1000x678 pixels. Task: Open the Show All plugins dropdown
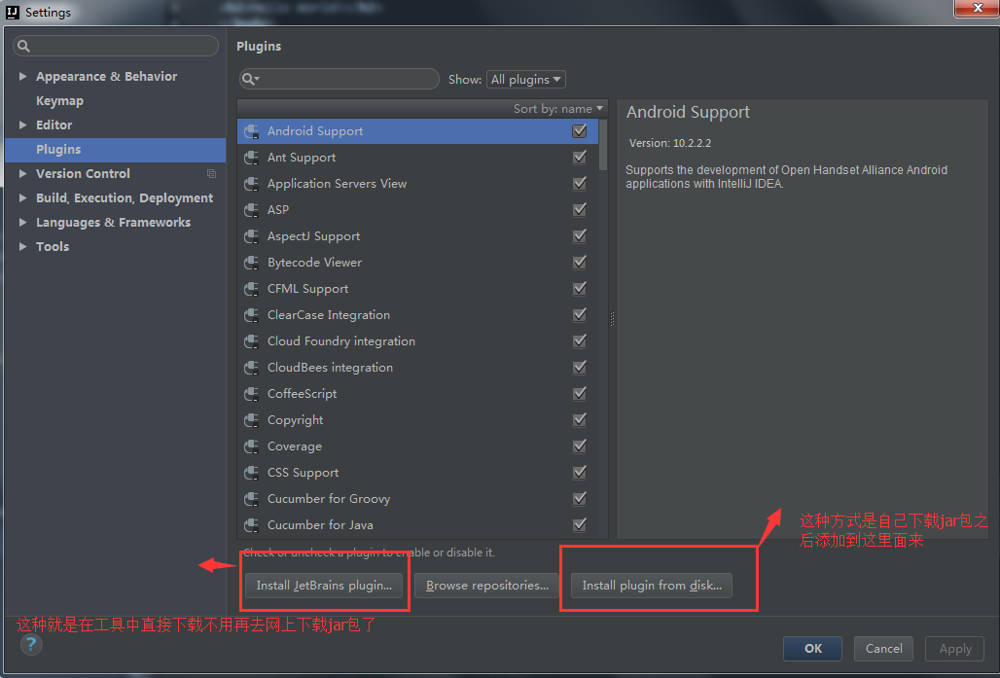(525, 79)
